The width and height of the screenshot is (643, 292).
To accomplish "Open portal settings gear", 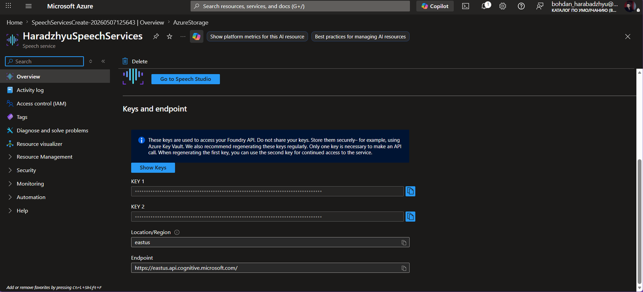I will pos(503,6).
